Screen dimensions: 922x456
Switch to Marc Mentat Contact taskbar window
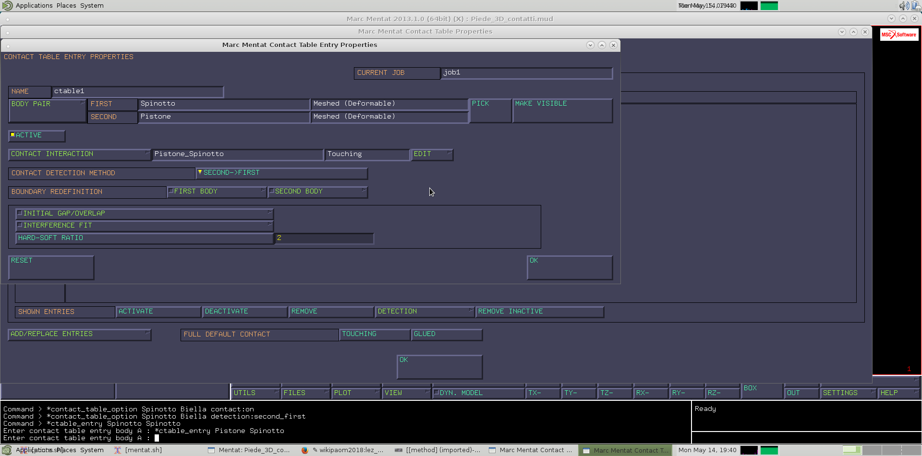(x=531, y=450)
